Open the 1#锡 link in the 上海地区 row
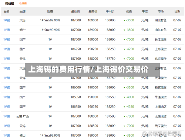Viewport: 185px width, 140px height. click(x=7, y=107)
